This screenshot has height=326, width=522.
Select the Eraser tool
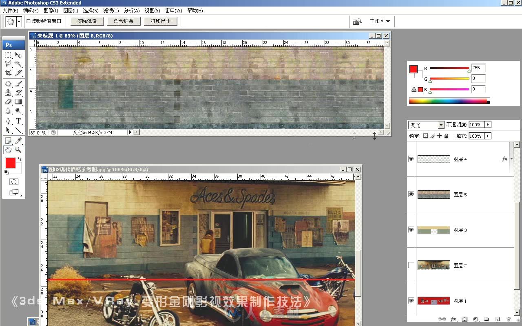tap(8, 102)
